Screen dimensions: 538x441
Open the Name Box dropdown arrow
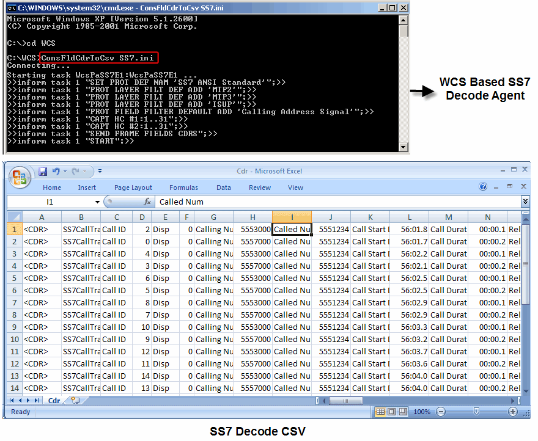[x=97, y=202]
